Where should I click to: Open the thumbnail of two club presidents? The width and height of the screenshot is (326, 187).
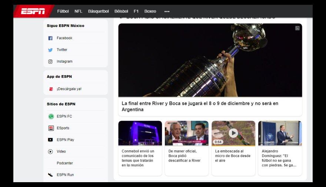(187, 133)
